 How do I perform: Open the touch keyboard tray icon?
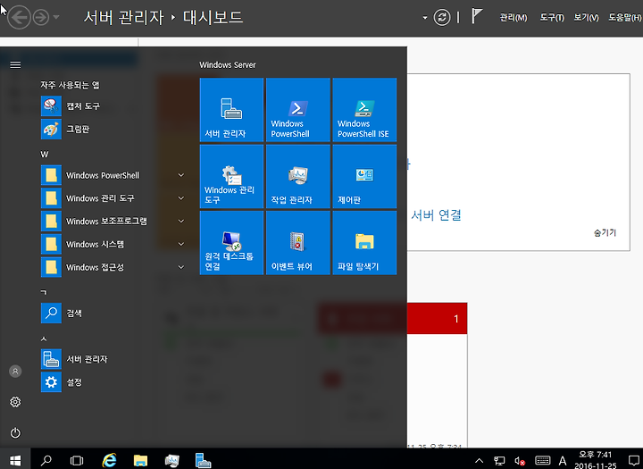tap(542, 460)
